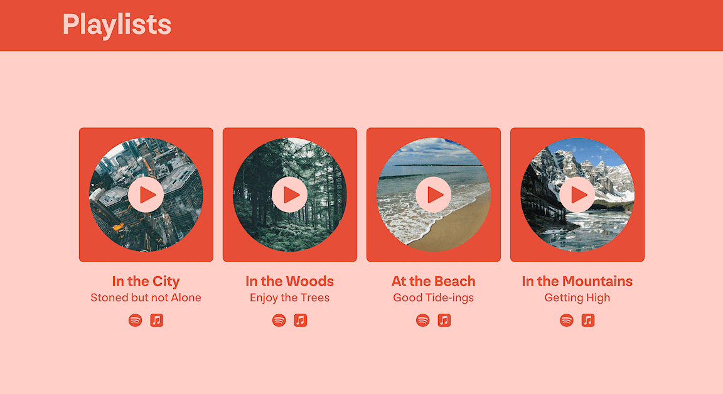The width and height of the screenshot is (723, 394).
Task: Open Apple Music icon under In the City
Action: click(x=157, y=320)
